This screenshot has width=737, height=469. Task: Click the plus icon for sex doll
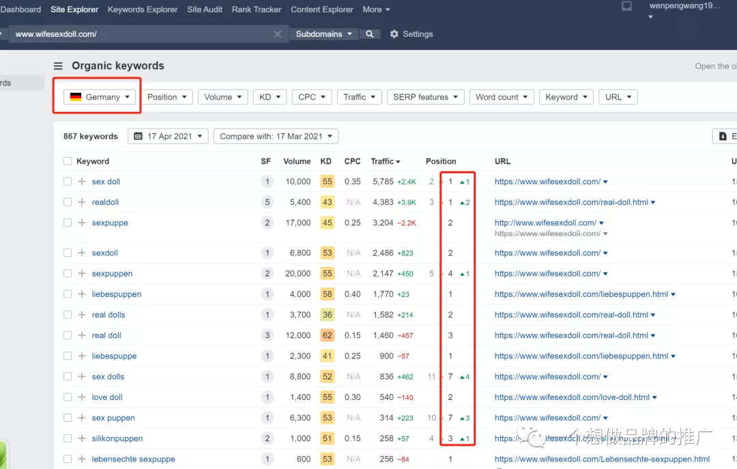point(82,182)
